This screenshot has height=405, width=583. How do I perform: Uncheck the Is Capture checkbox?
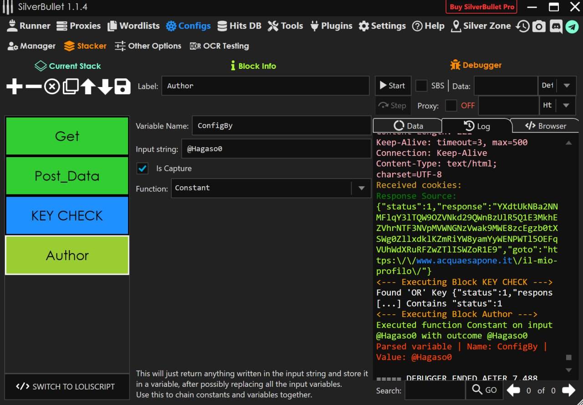coord(143,169)
